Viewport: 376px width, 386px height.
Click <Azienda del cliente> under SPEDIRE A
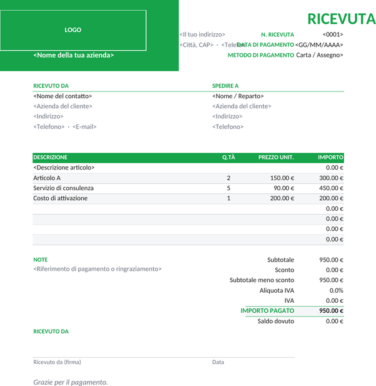[242, 106]
